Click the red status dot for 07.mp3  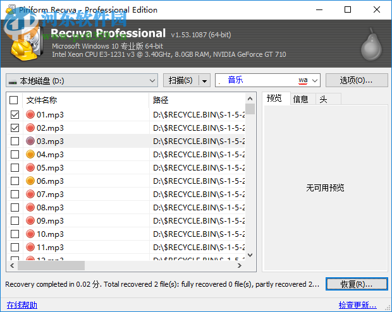pyautogui.click(x=30, y=194)
